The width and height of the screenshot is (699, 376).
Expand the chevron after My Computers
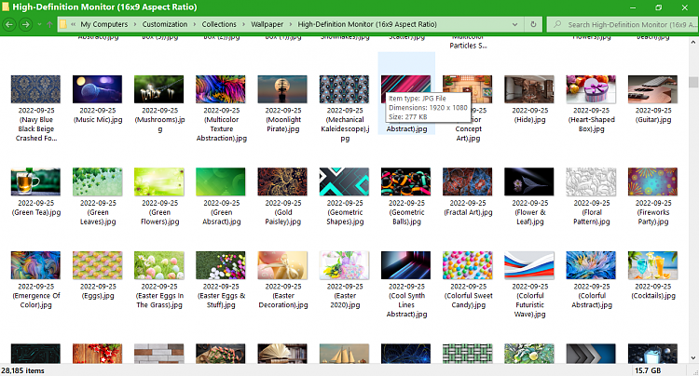point(134,24)
